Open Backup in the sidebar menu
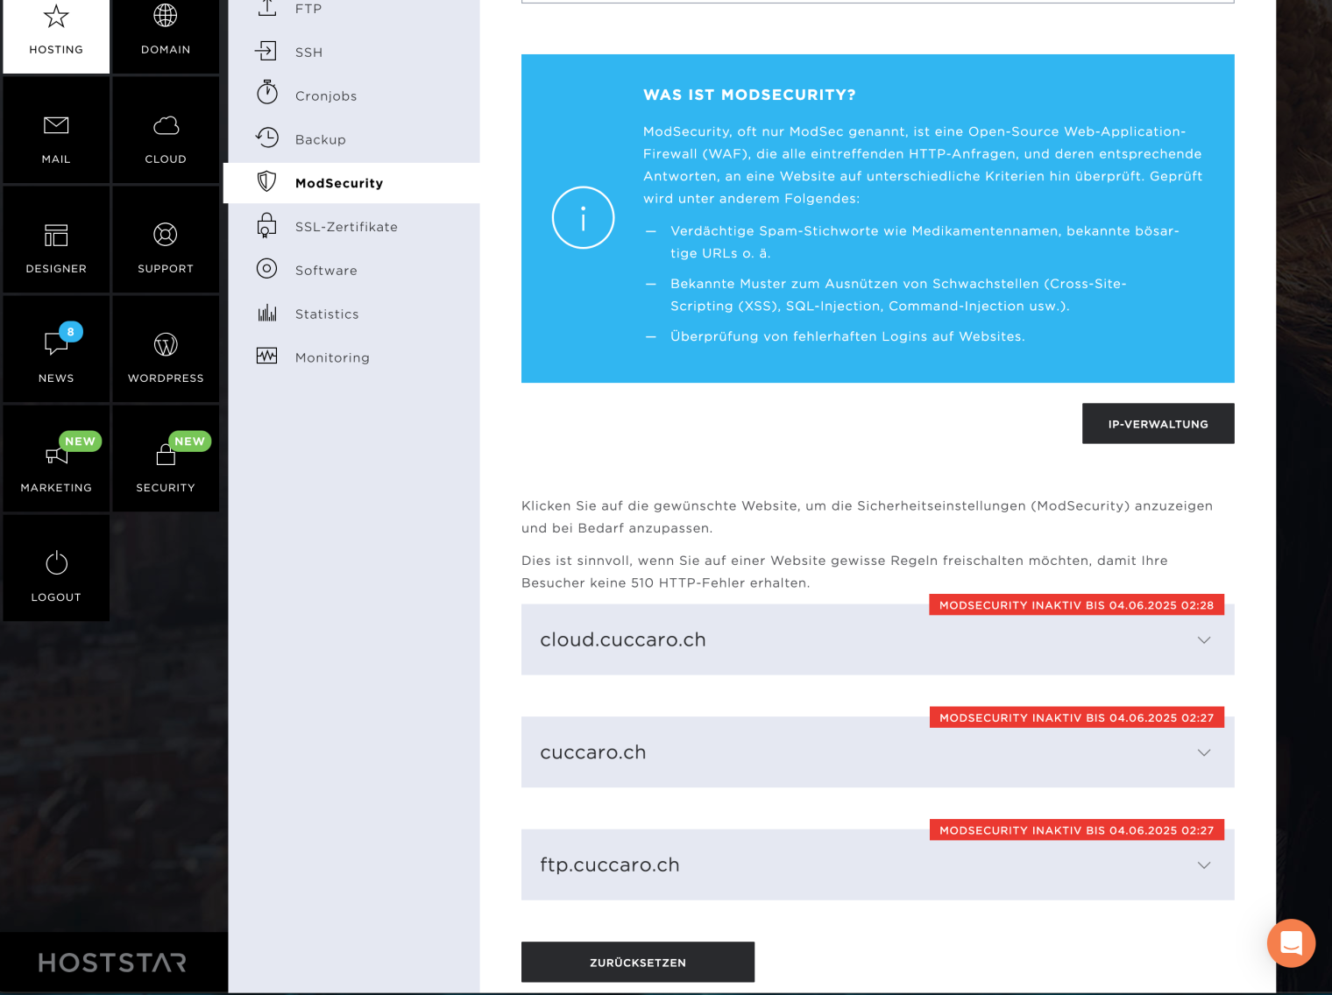The width and height of the screenshot is (1332, 995). pyautogui.click(x=320, y=140)
